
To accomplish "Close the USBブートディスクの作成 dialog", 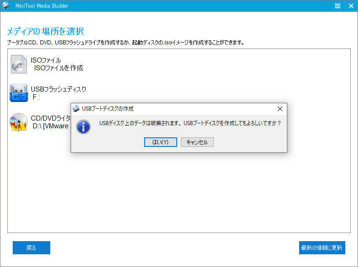I will [x=280, y=109].
